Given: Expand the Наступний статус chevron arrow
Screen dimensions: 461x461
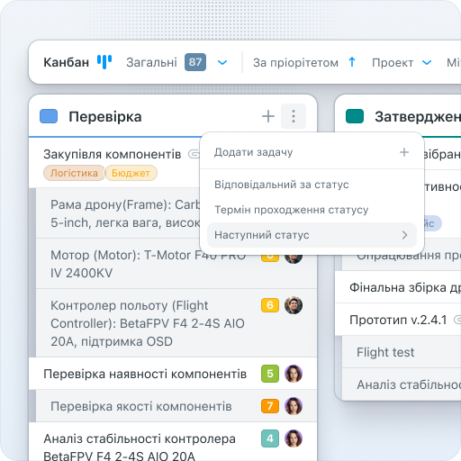Looking at the screenshot, I should (404, 235).
